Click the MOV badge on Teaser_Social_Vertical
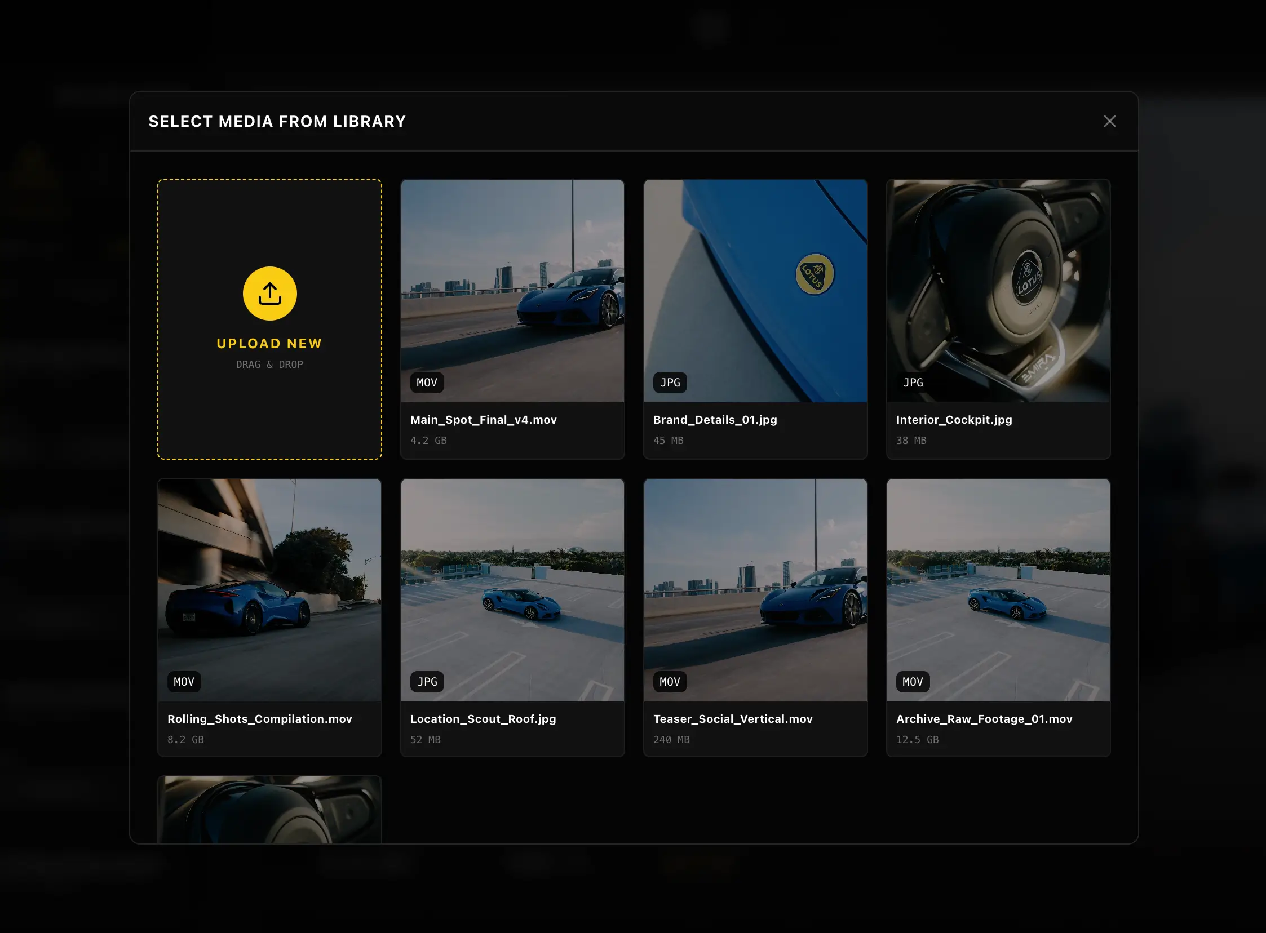Viewport: 1266px width, 933px height. (x=670, y=682)
